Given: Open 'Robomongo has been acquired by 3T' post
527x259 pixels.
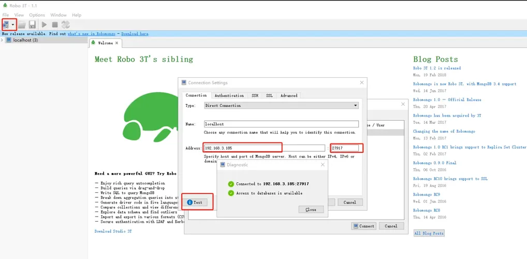Looking at the screenshot, I should click(x=447, y=116).
